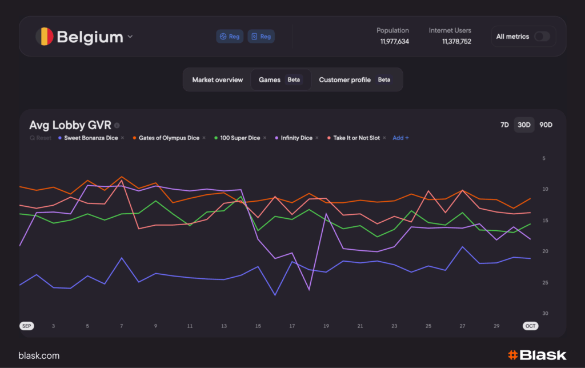This screenshot has width=585, height=368.
Task: Open the Belgium country dropdown
Action: (130, 37)
